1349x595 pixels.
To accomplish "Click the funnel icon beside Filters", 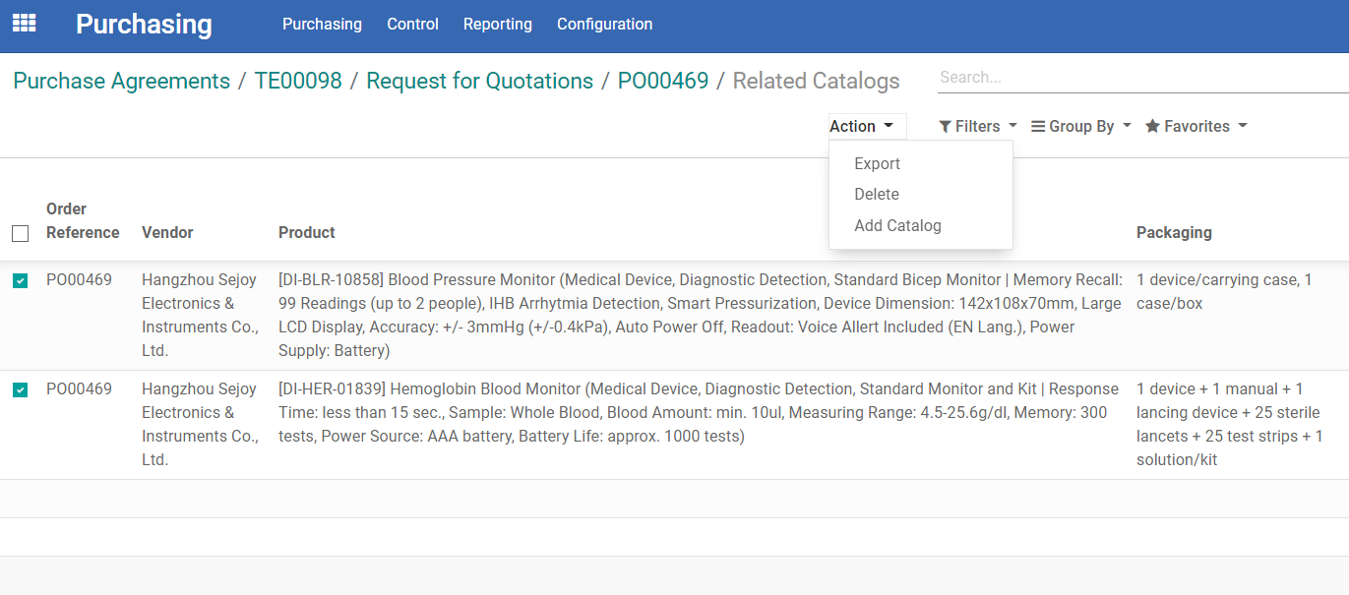I will [x=945, y=126].
